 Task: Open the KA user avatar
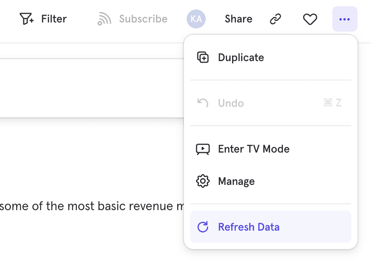[196, 19]
